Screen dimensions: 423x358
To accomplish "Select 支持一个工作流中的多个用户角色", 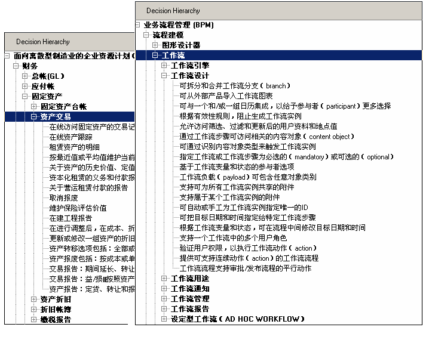I will click(233, 238).
